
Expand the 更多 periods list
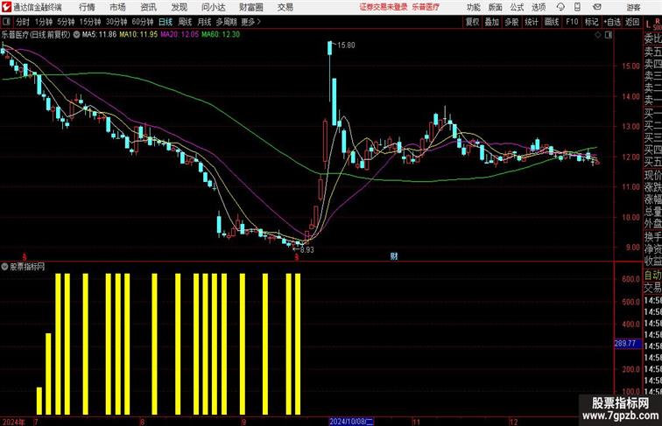[250, 22]
